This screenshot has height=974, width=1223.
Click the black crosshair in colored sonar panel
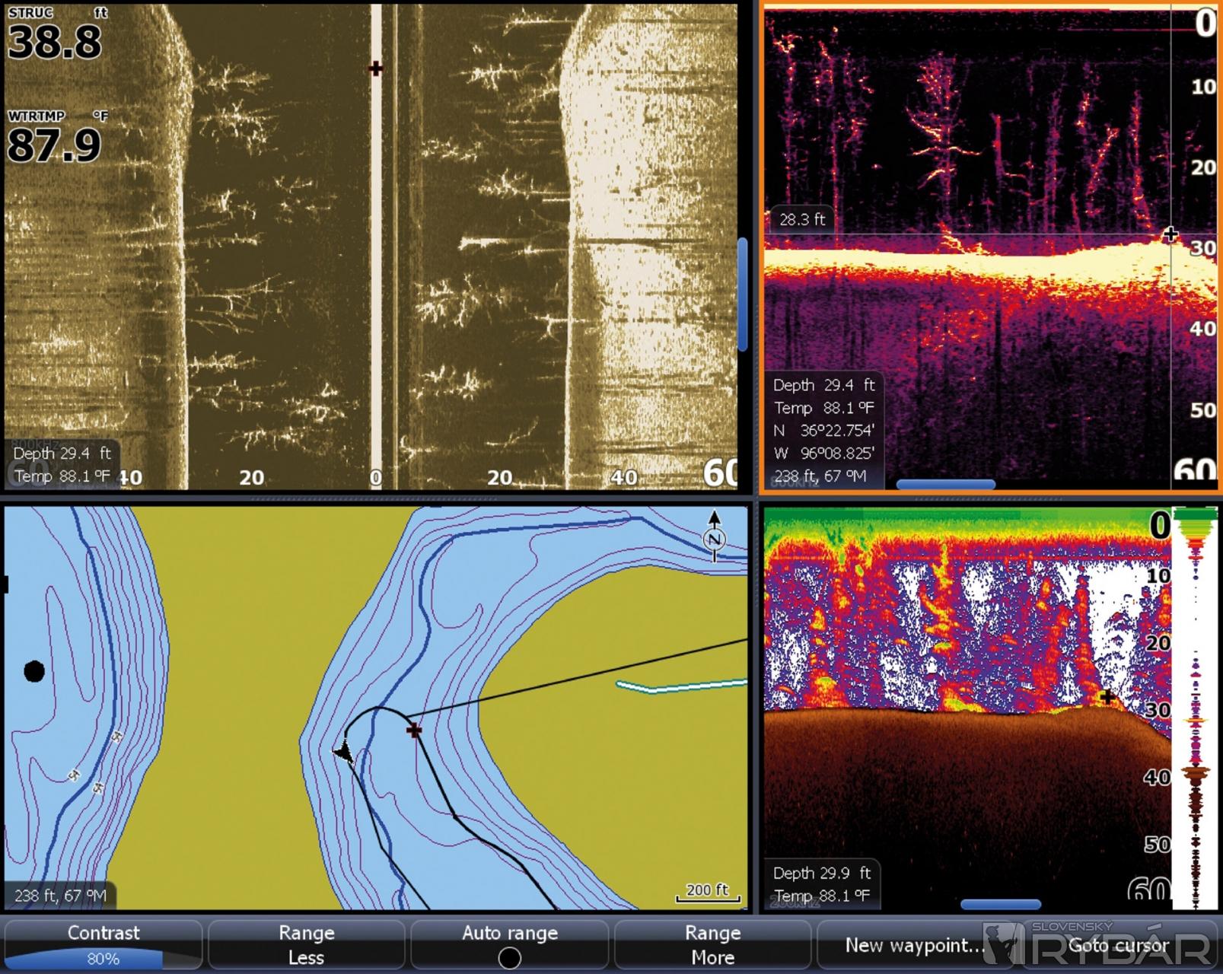1107,696
